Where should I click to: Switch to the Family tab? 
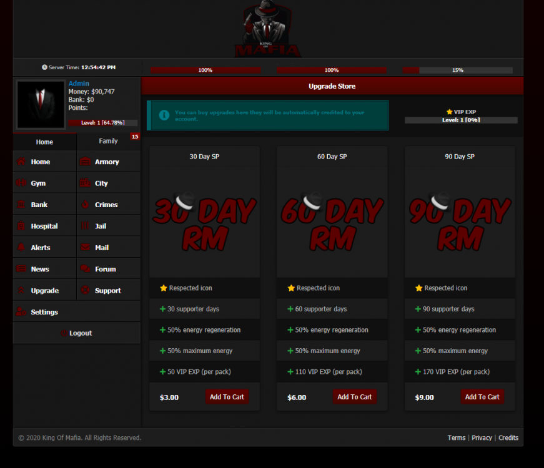108,141
